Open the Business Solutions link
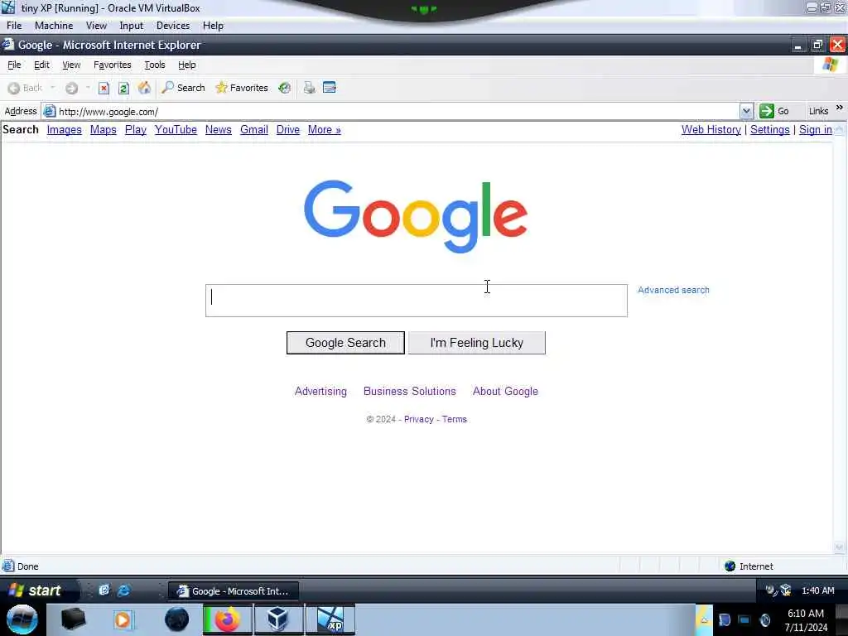The height and width of the screenshot is (636, 848). [x=409, y=391]
